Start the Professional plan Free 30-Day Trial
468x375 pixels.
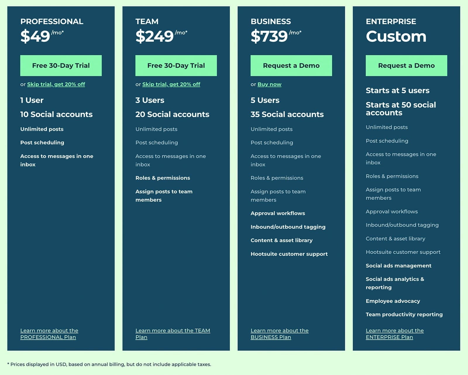tap(61, 65)
